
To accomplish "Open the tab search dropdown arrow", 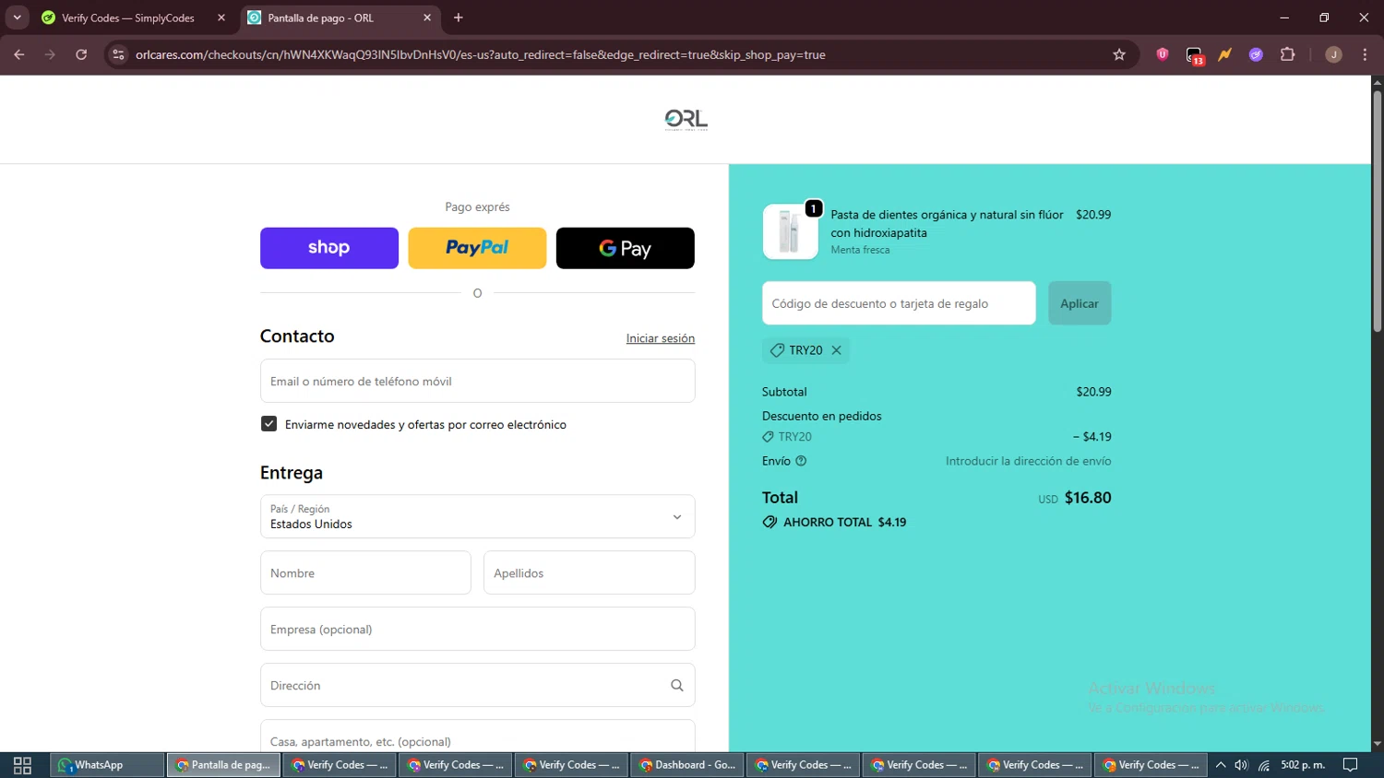I will (x=17, y=18).
